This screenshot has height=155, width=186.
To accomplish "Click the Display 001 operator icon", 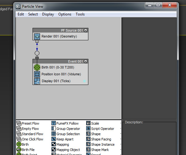I will [x=37, y=81].
